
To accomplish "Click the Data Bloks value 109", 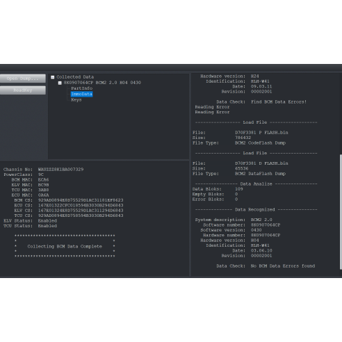I will [239, 189].
